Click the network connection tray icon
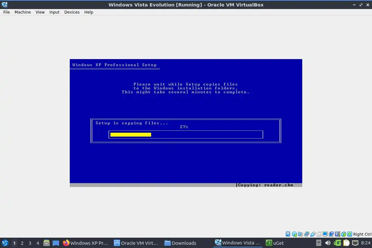372x248 pixels. coord(355,243)
